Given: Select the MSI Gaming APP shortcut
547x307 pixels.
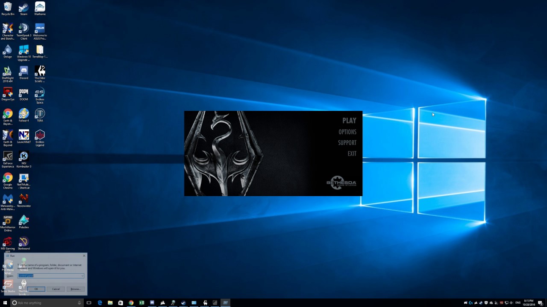Looking at the screenshot, I should (x=8, y=245).
